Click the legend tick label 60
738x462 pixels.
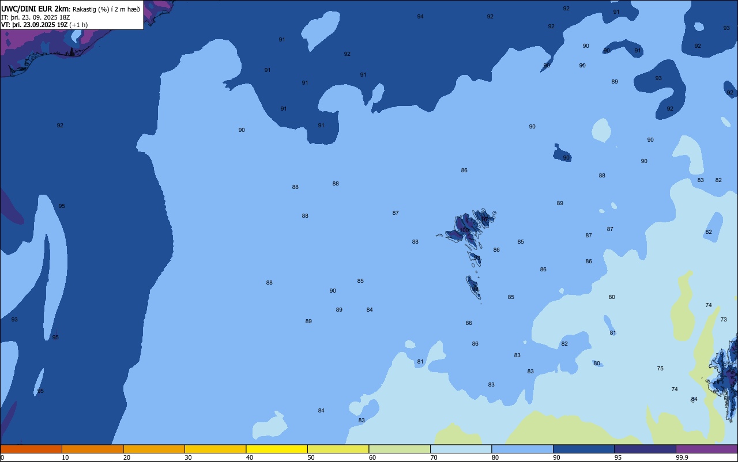click(372, 457)
